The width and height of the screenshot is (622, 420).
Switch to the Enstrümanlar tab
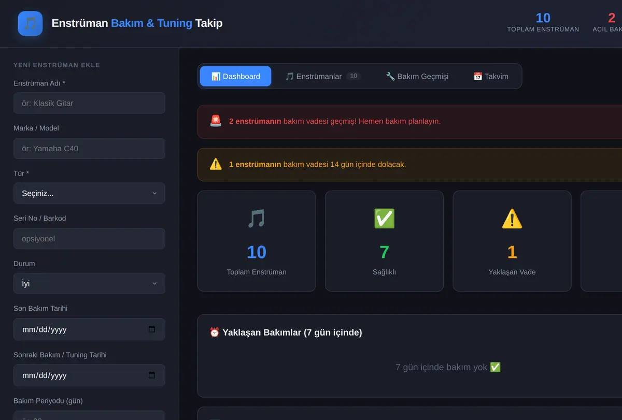click(x=323, y=76)
